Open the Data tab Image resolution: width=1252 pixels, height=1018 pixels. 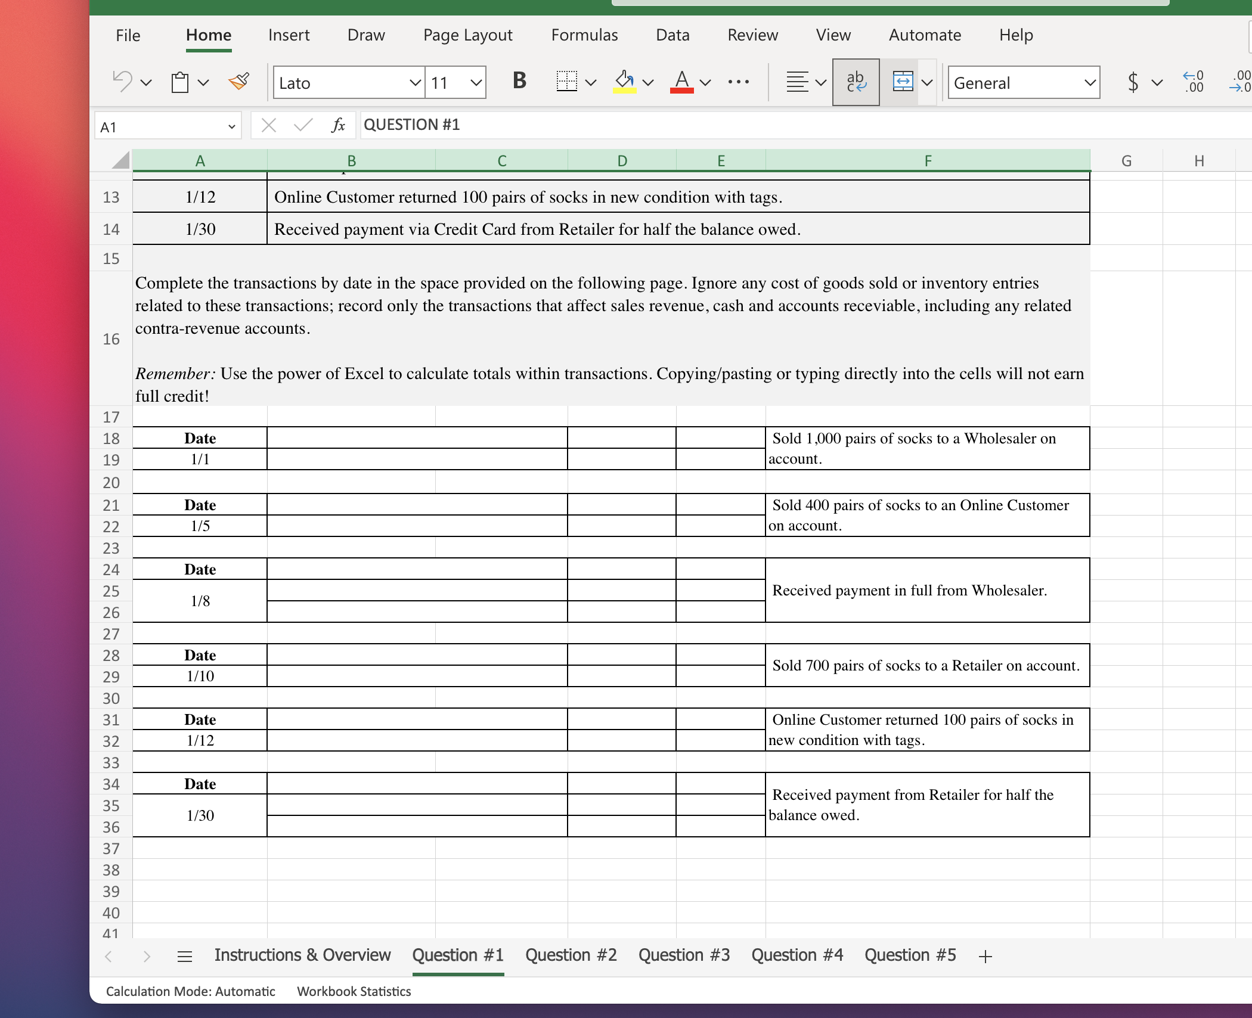tap(673, 35)
